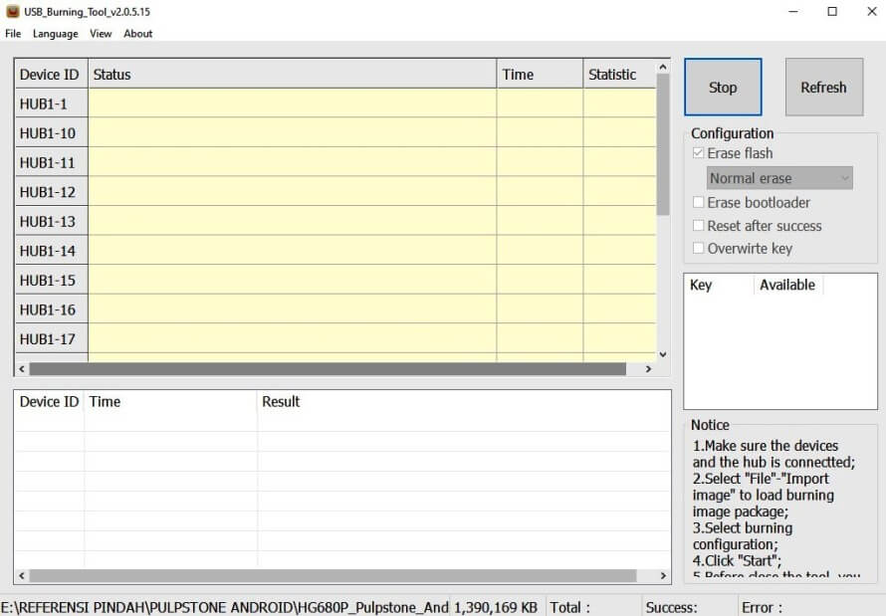Click the Device ID column header

(x=50, y=74)
